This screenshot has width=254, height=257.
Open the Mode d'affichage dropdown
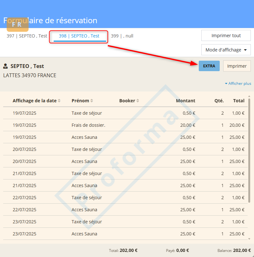226,50
